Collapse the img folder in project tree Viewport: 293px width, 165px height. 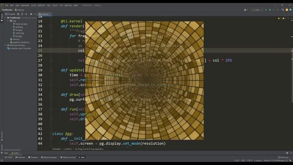pos(8,21)
